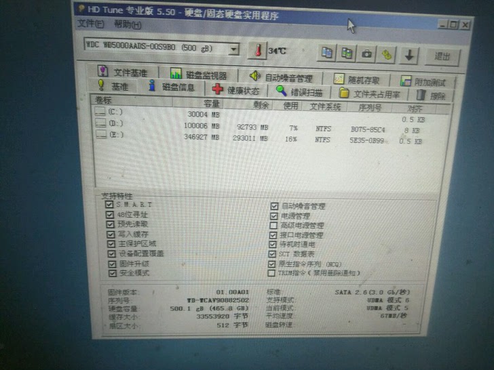Screen dimensions: 494x370
Task: Click the E: drive volume icon
Action: tap(102, 134)
